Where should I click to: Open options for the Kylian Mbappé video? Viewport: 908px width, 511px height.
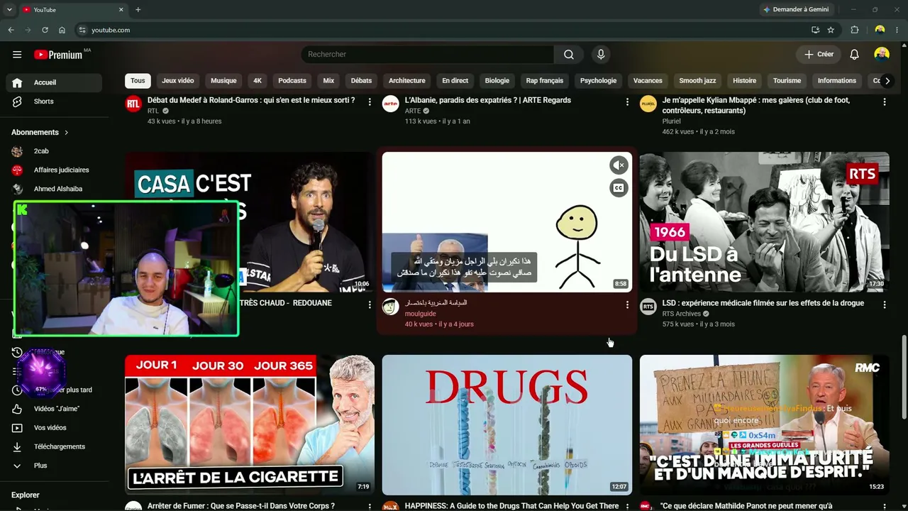(885, 102)
